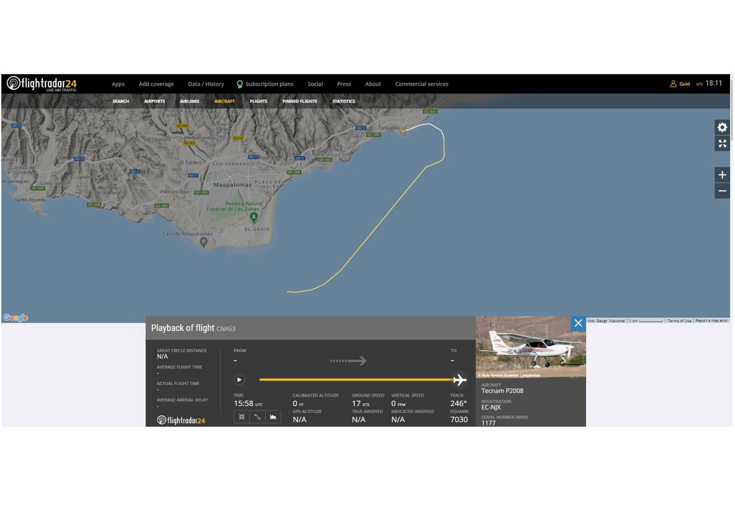Click the serial number 1177

tap(488, 423)
